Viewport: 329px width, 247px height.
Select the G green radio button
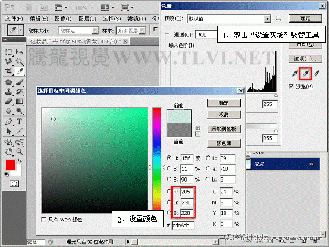tap(169, 202)
